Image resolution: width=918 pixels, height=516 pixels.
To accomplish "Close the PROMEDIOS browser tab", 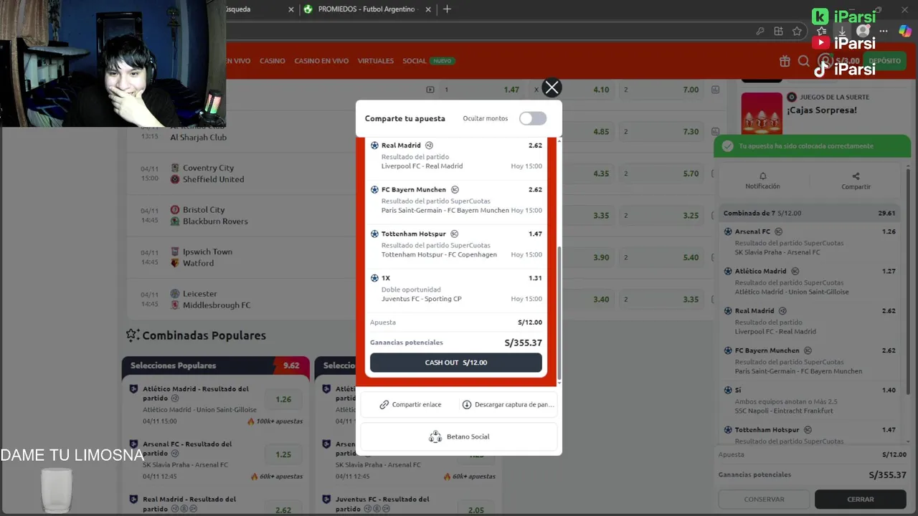I will 428,9.
